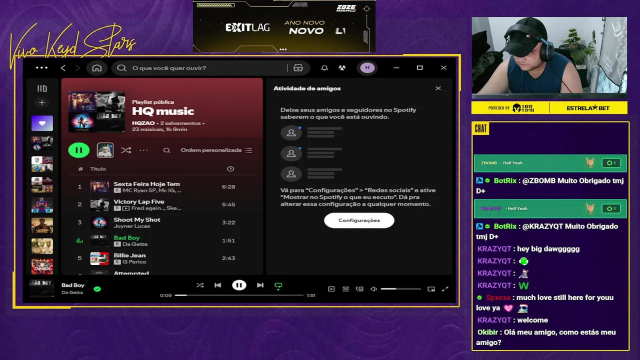Create a new playlist with plus button

42,102
